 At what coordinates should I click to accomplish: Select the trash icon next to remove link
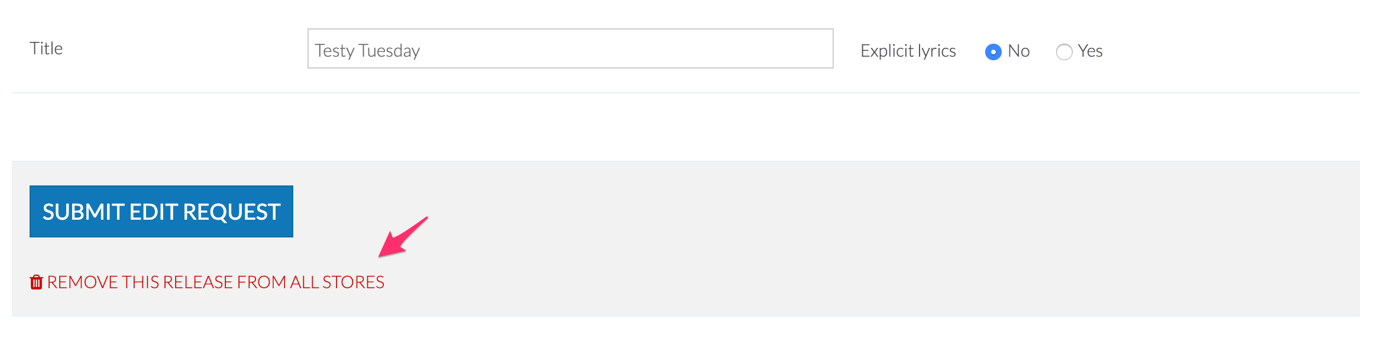[x=36, y=282]
